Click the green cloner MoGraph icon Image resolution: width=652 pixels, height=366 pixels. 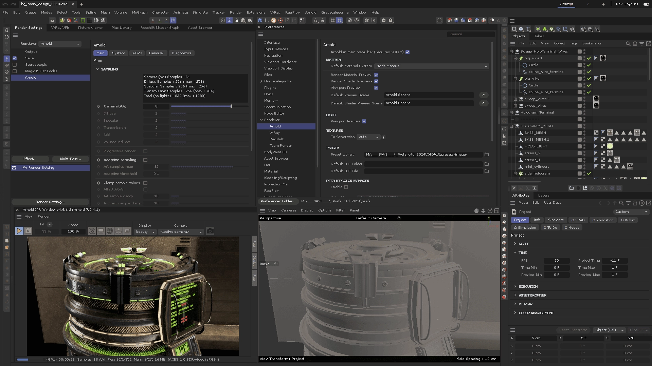pos(545,29)
